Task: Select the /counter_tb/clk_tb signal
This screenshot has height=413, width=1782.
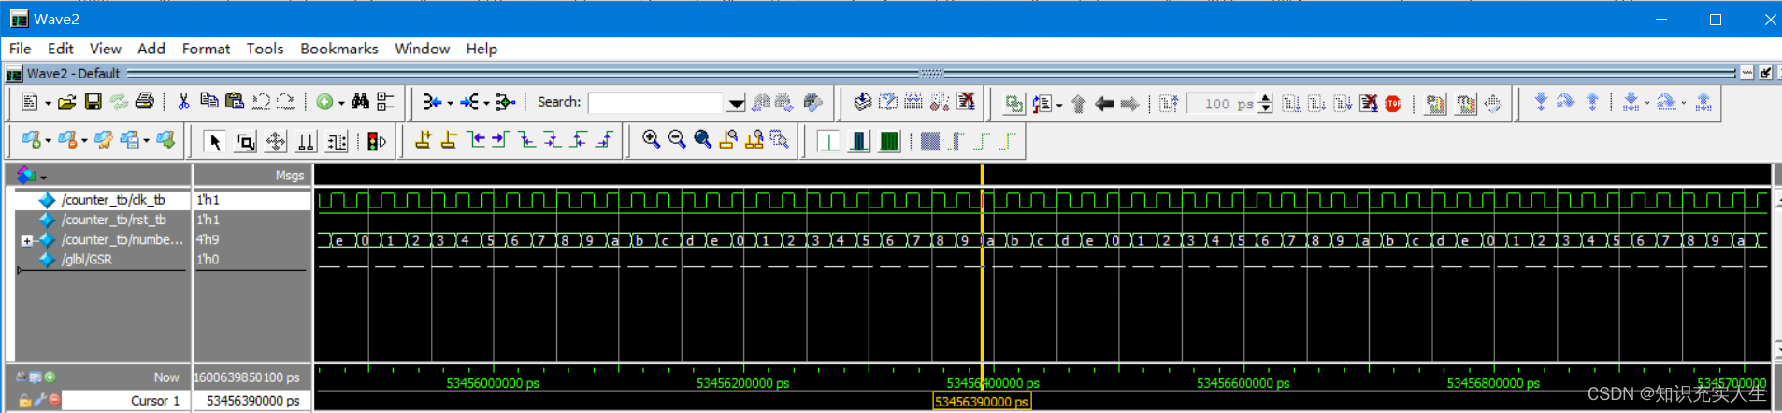Action: click(x=113, y=200)
